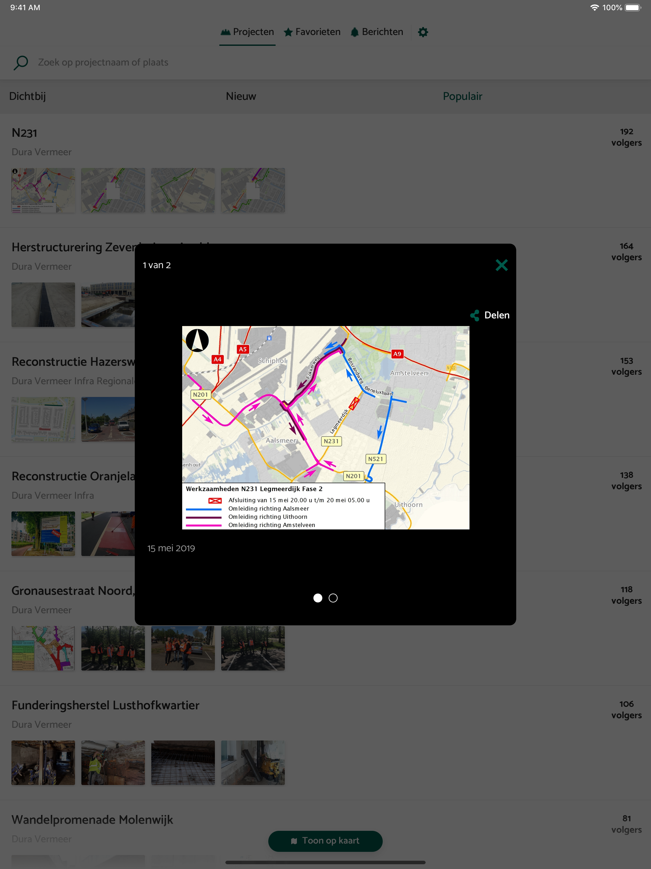Viewport: 651px width, 869px height.
Task: Tap the 106 volgers count
Action: [x=626, y=710]
